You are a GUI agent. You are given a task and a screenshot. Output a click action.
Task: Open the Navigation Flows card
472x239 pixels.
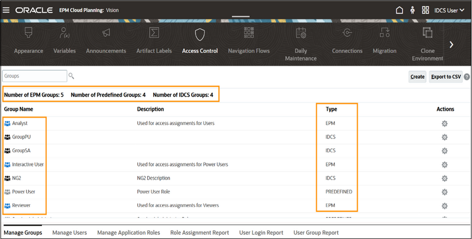pos(249,41)
